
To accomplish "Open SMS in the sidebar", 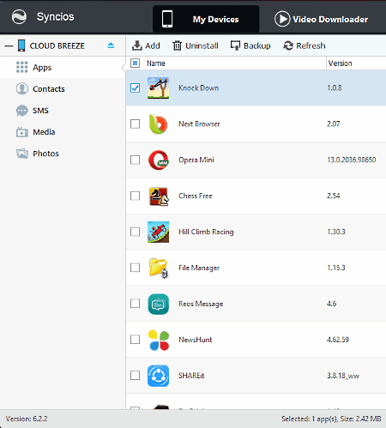I will (x=63, y=111).
